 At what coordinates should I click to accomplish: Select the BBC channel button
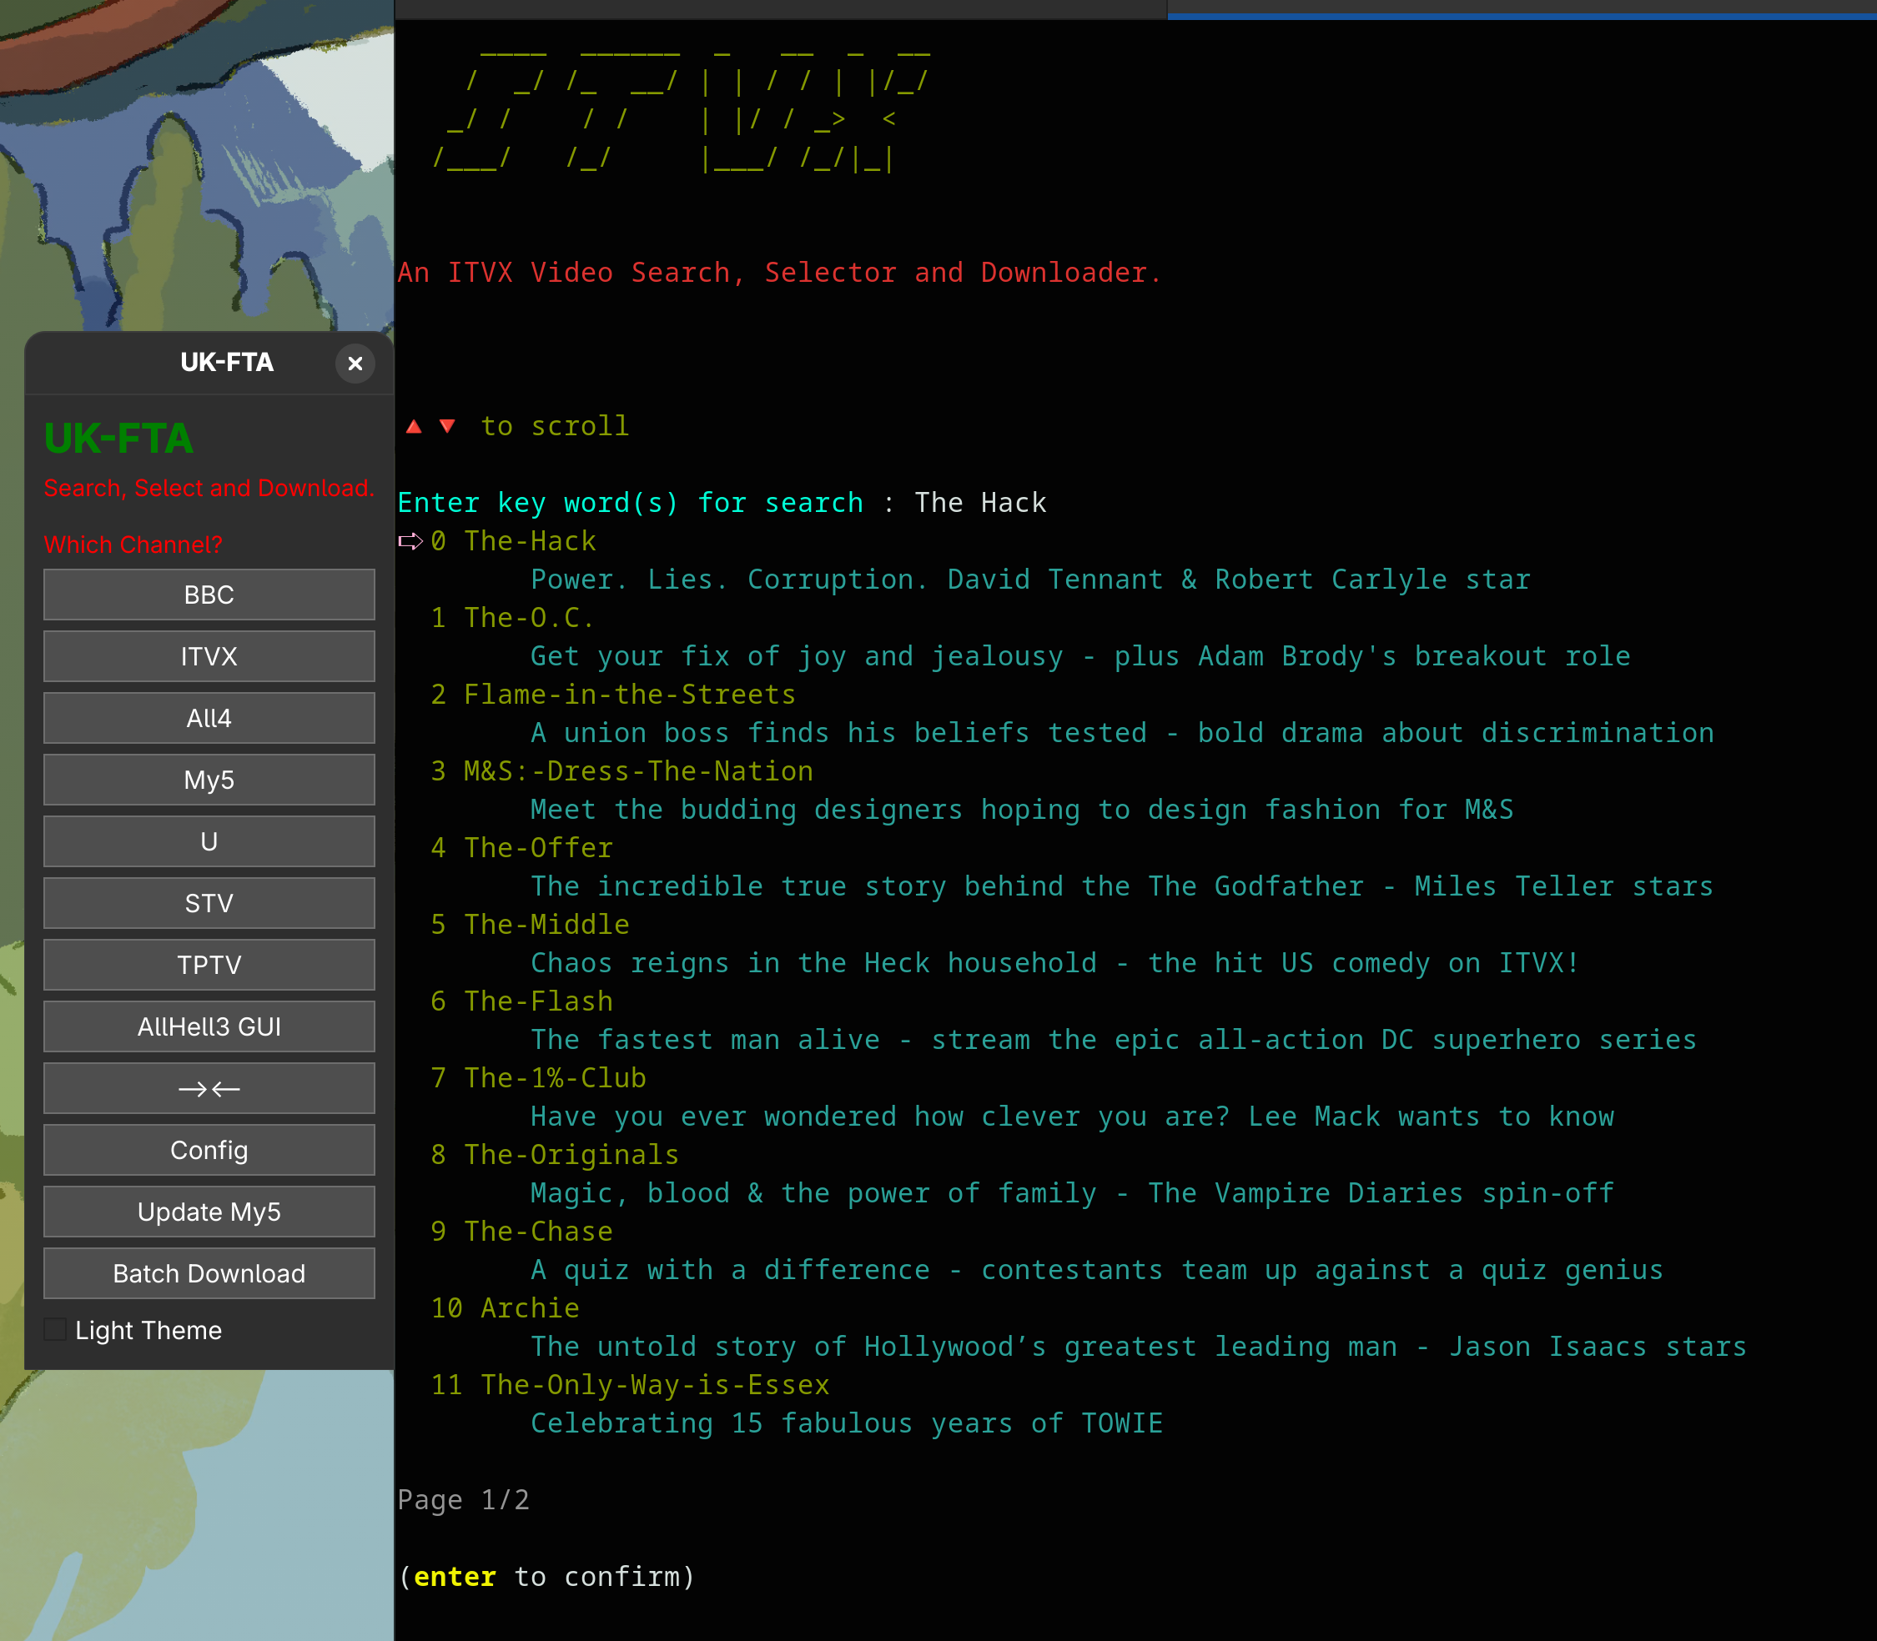coord(209,595)
